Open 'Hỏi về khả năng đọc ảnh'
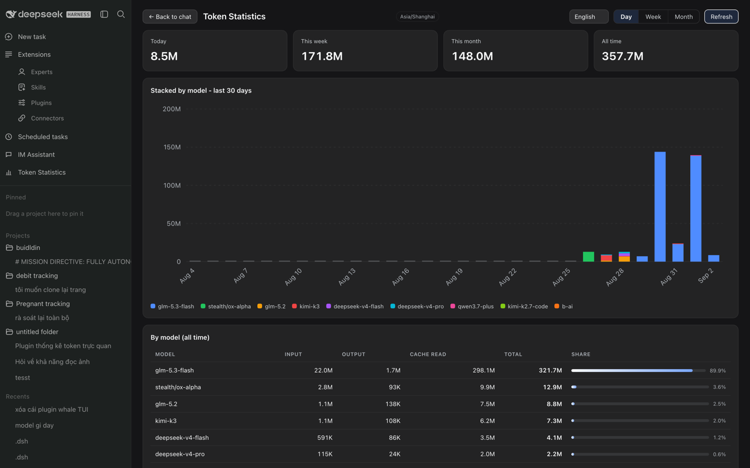 pos(52,362)
